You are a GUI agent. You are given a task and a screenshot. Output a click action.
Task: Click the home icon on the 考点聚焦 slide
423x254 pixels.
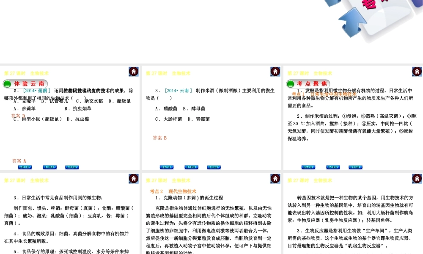[x=417, y=72]
